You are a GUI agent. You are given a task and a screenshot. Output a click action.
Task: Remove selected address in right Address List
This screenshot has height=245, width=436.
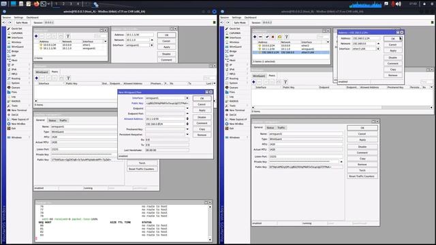click(x=260, y=37)
